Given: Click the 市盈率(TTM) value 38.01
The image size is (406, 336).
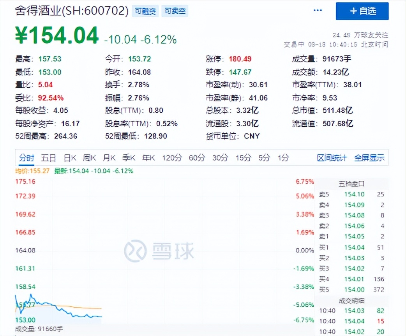Looking at the screenshot, I should (352, 85).
